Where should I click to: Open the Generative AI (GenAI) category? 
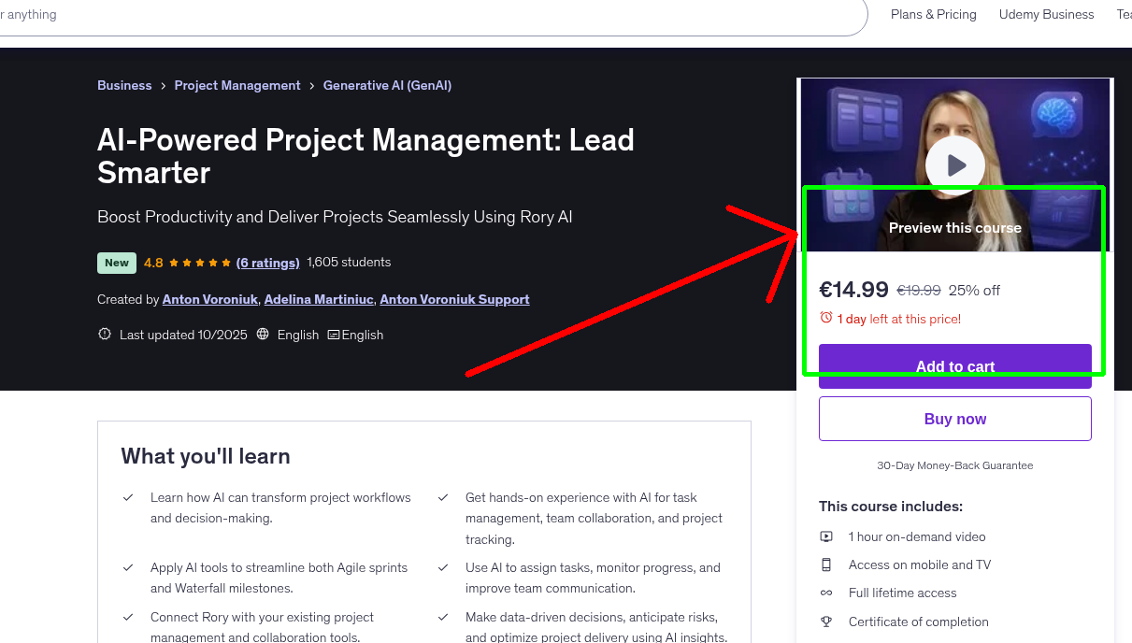[387, 85]
